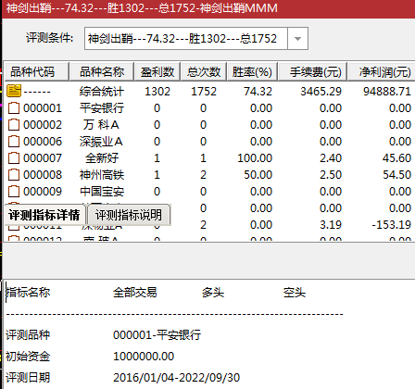The height and width of the screenshot is (389, 415).
Task: Click fee 2.40 cell
Action: coord(331,158)
